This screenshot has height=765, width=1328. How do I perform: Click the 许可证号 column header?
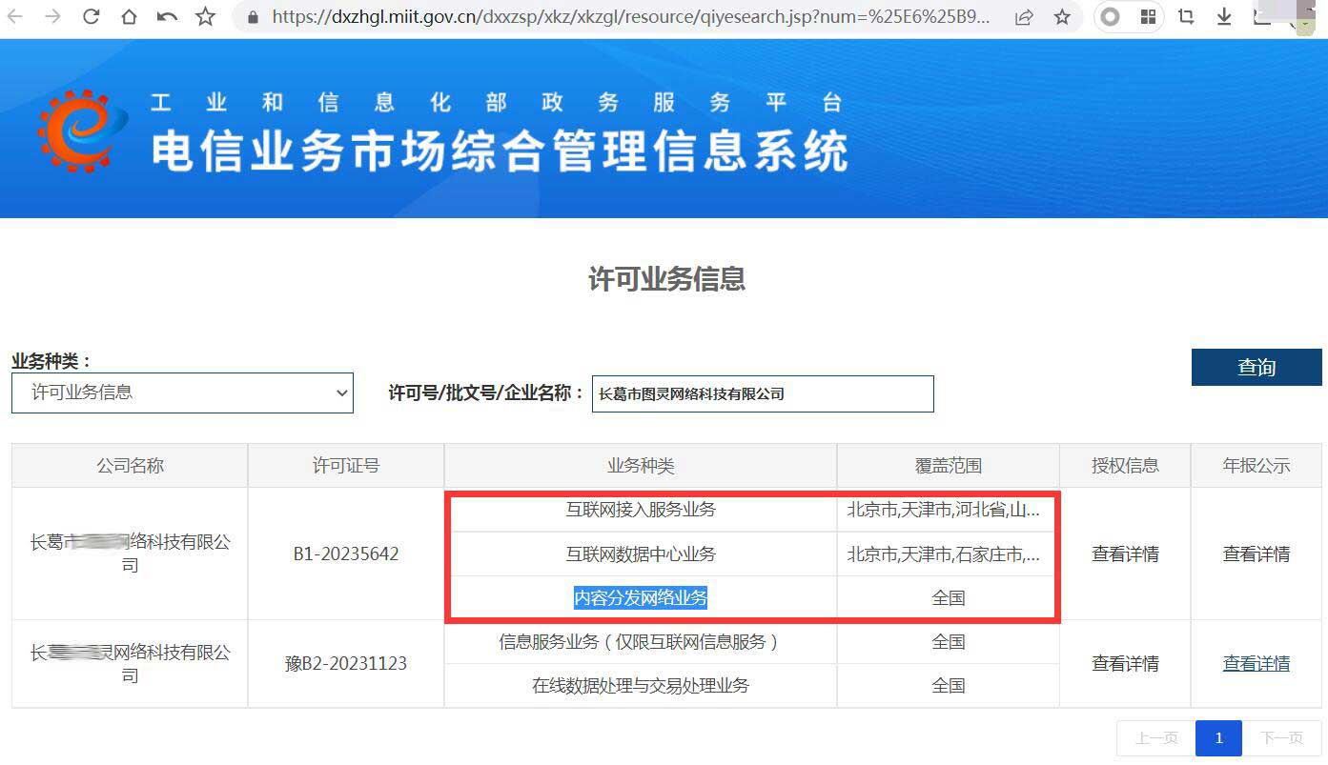(346, 466)
